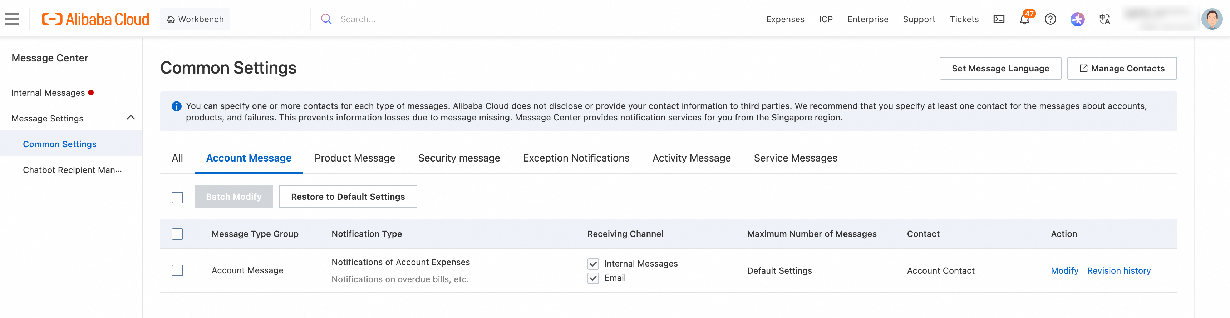
Task: Open Cloud Shell terminal icon
Action: (998, 19)
